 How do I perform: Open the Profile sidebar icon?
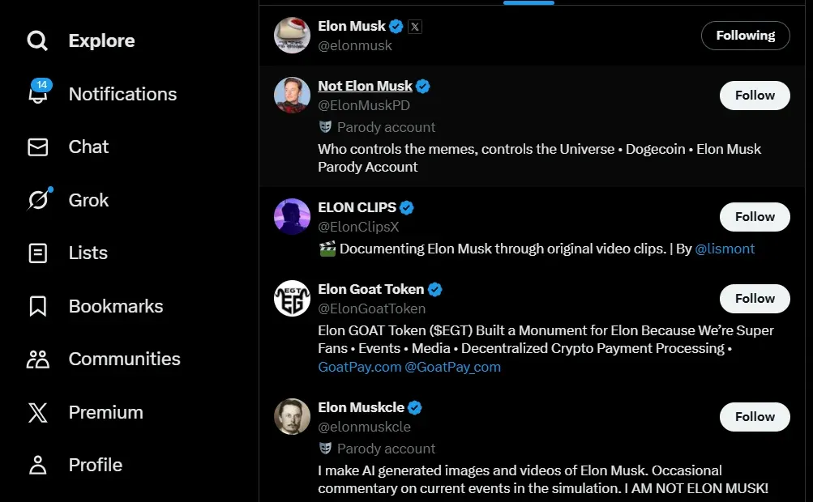pos(37,465)
